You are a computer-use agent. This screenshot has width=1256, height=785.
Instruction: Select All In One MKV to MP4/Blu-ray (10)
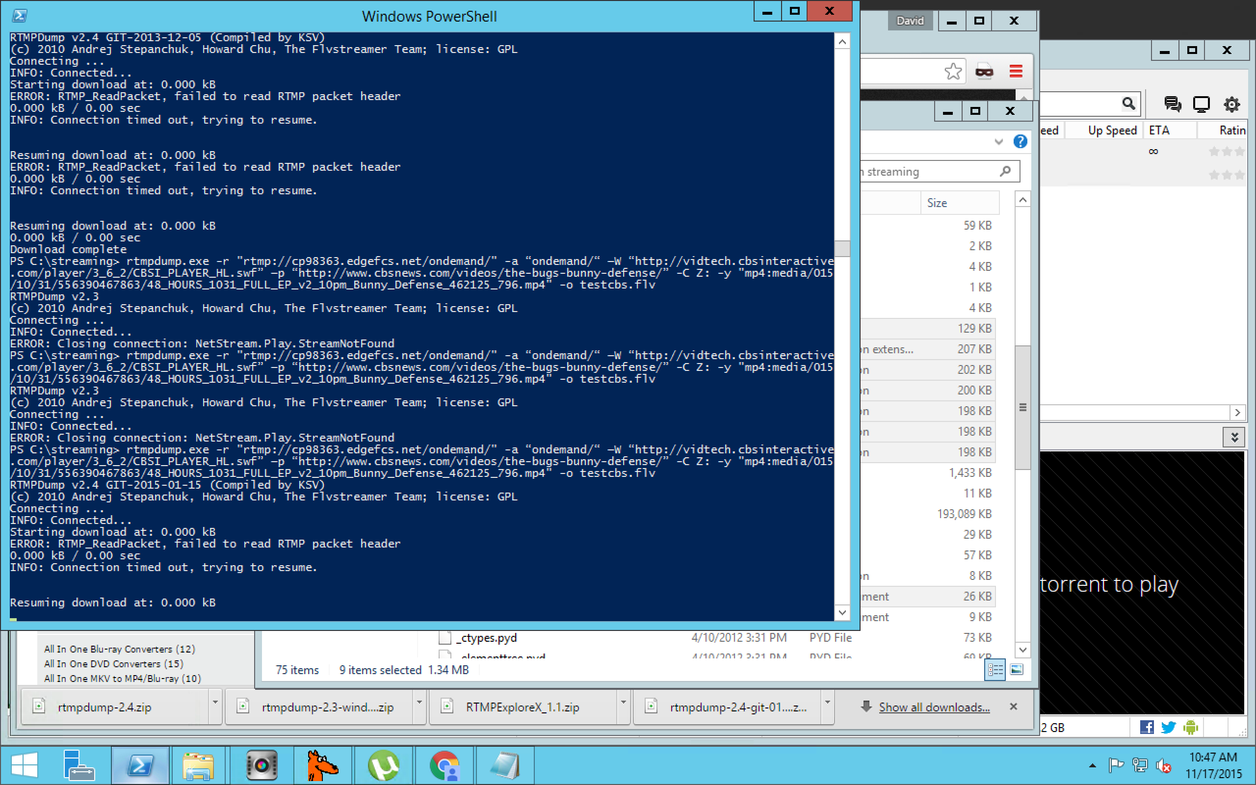(x=123, y=678)
